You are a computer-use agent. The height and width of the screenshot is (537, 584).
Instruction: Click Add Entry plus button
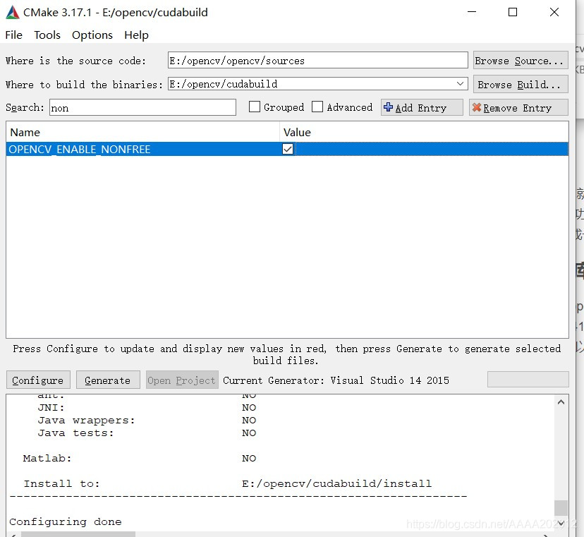[422, 107]
